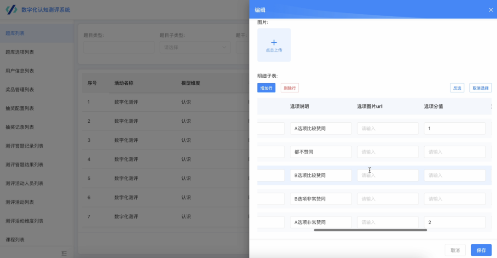Click 选项说明 column header

300,107
